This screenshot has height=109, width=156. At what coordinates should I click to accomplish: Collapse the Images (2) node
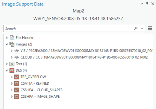[x=7, y=44]
